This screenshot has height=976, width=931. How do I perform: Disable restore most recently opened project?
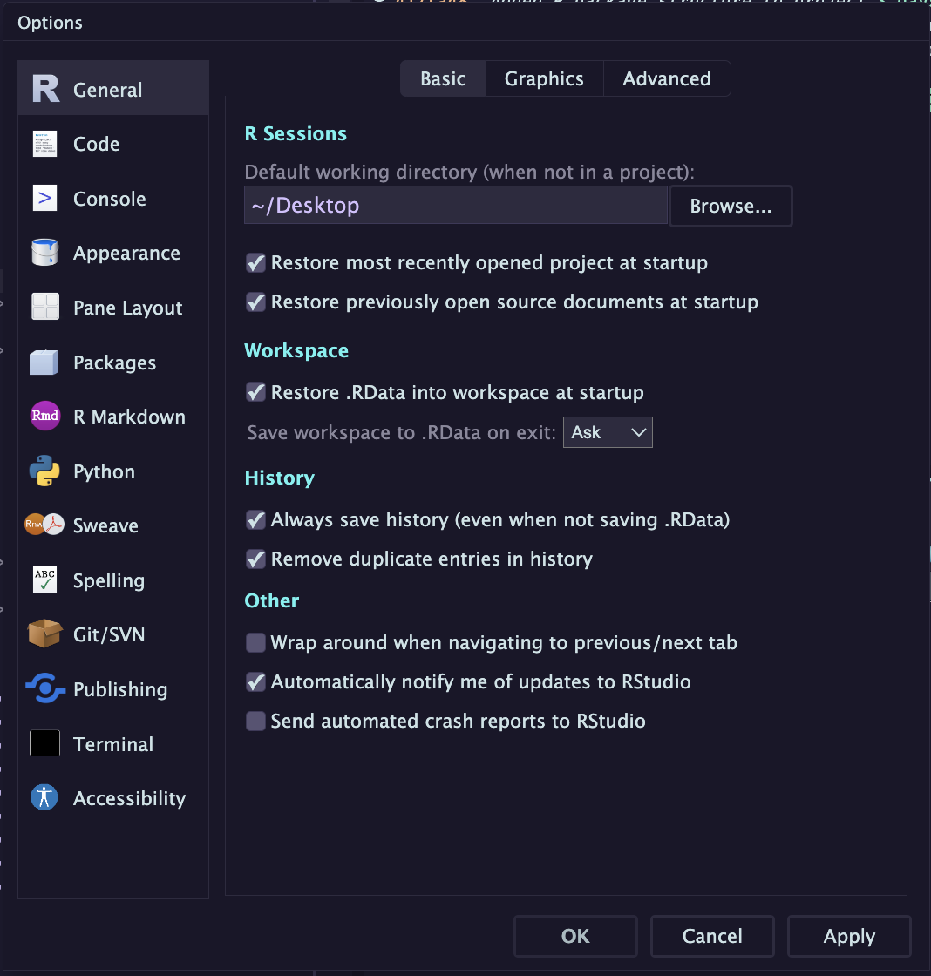coord(255,262)
